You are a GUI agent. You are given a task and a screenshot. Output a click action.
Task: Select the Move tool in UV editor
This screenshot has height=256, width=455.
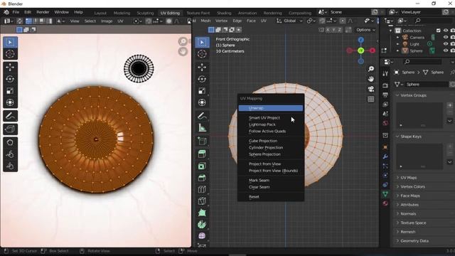click(x=10, y=67)
